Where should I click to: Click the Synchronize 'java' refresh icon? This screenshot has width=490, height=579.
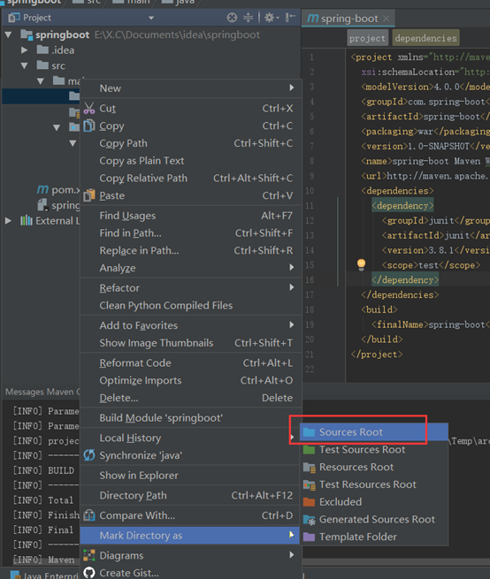coord(89,455)
